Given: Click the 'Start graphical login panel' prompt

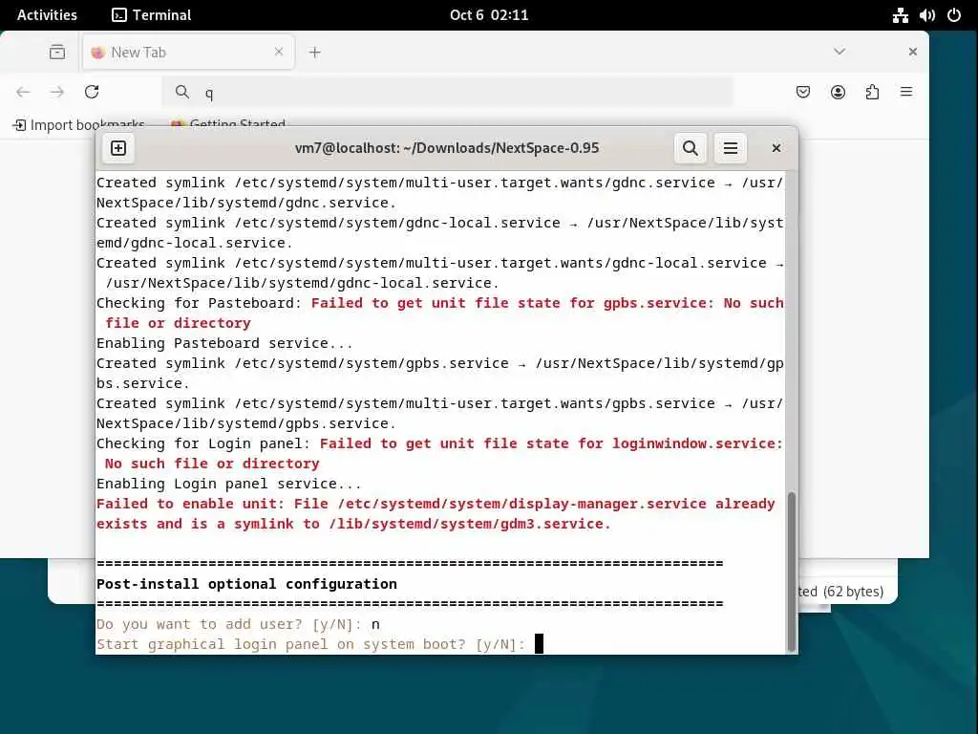Looking at the screenshot, I should [310, 644].
